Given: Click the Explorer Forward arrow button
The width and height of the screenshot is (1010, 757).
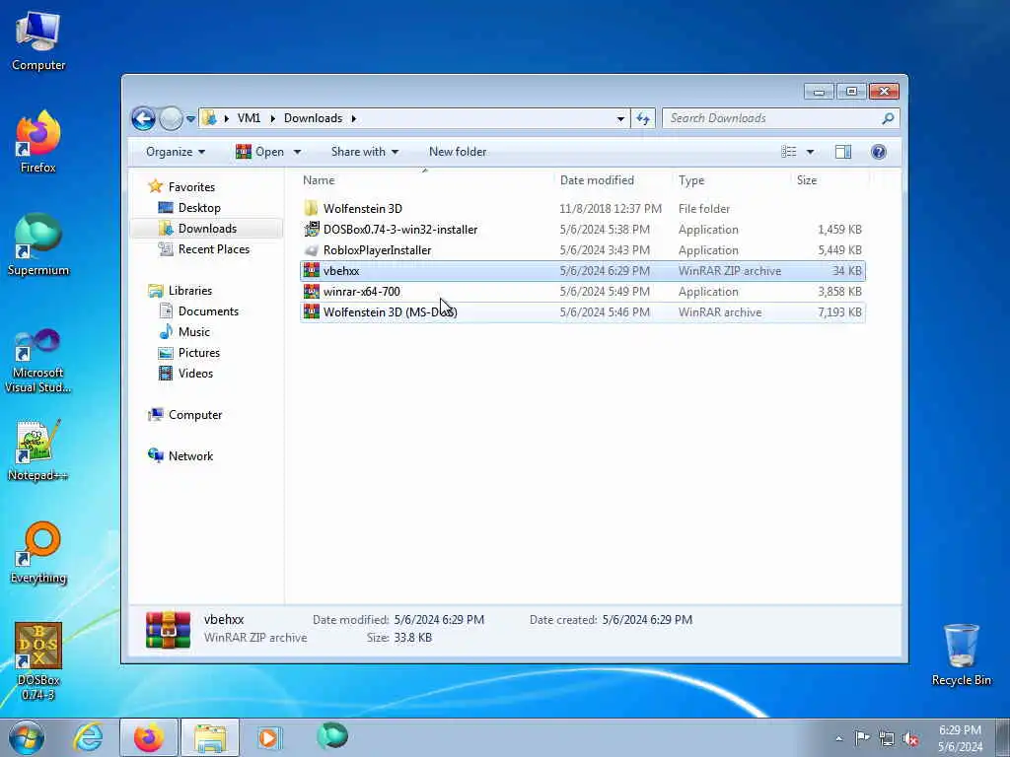Looking at the screenshot, I should click(x=171, y=118).
